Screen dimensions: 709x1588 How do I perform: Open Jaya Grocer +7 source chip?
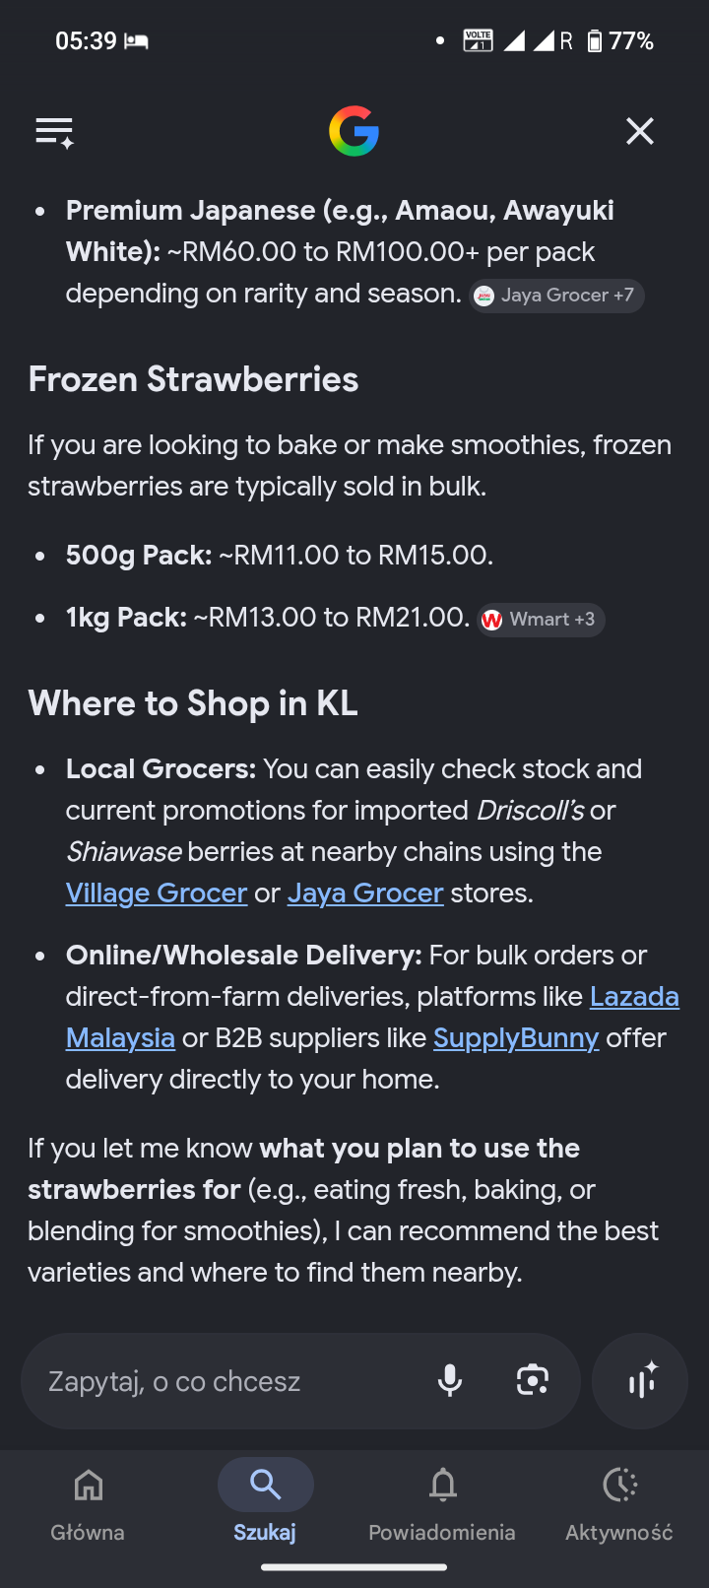pos(556,296)
